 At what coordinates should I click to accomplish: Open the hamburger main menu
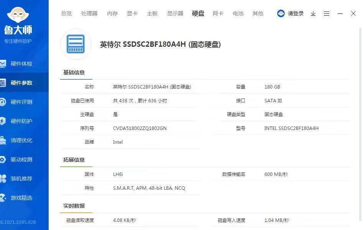tap(327, 13)
